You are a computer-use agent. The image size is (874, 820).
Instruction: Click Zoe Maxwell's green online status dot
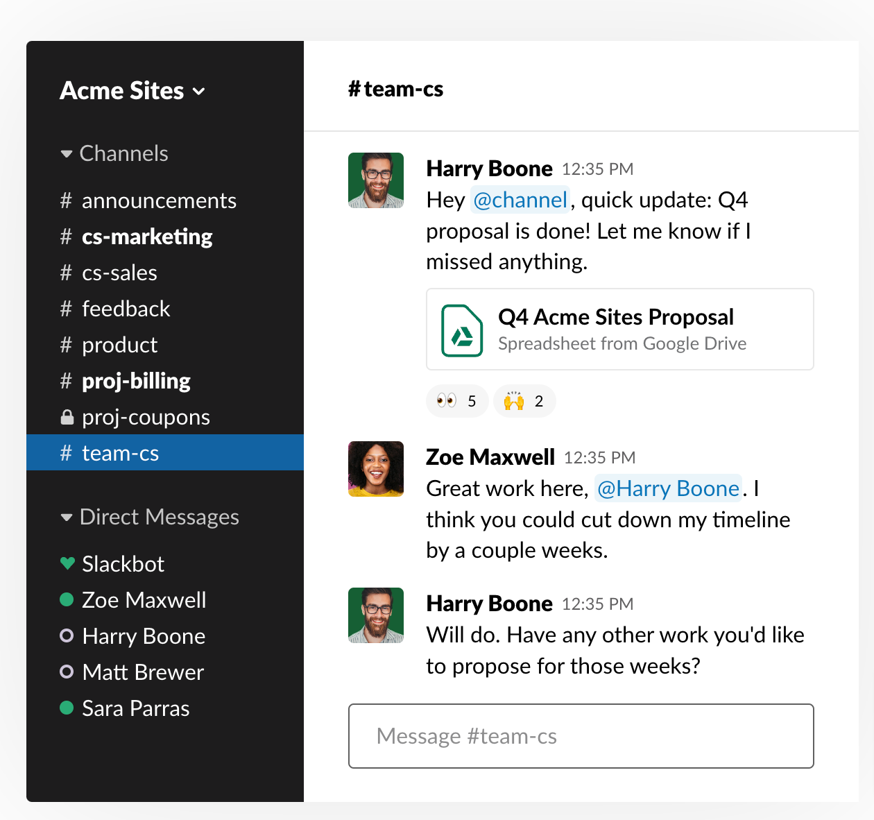pos(66,600)
